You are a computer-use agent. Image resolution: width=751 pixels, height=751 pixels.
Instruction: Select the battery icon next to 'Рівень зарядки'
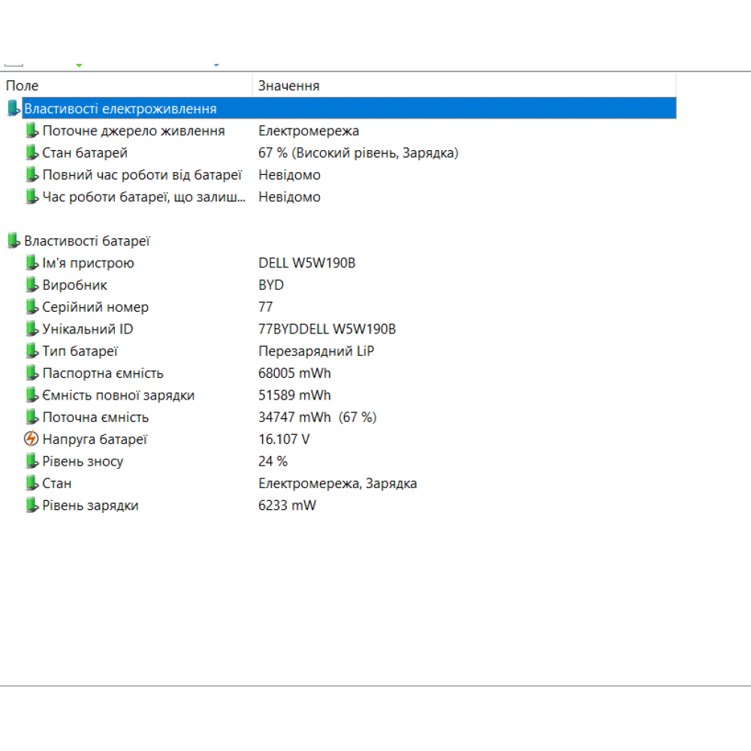click(x=33, y=505)
